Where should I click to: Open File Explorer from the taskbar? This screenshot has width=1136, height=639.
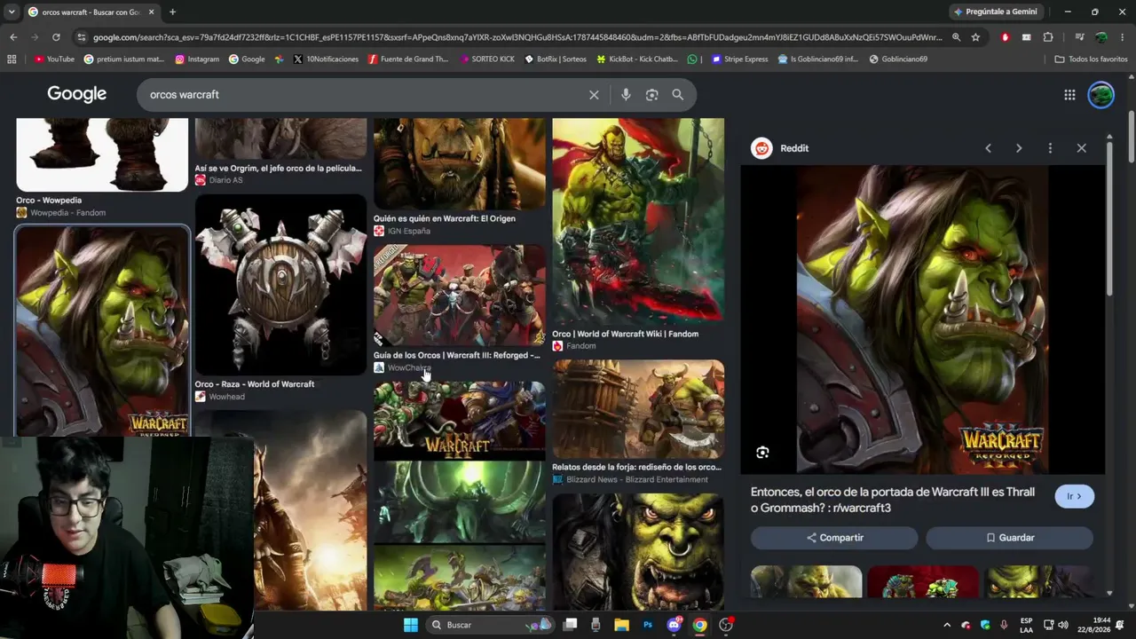pyautogui.click(x=621, y=625)
